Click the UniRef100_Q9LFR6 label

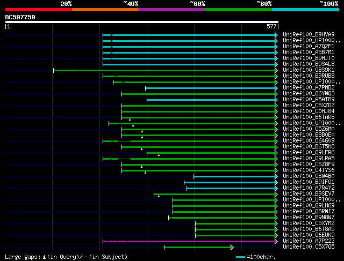(x=309, y=153)
